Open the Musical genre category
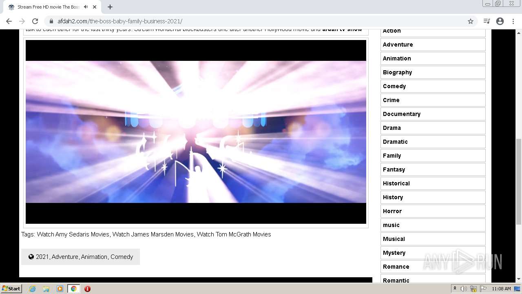 point(433,239)
